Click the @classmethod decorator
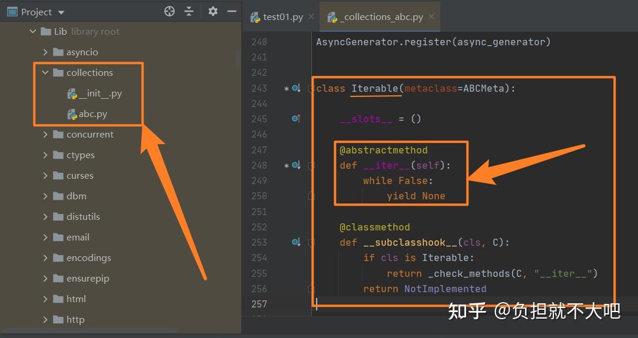This screenshot has height=338, width=638. pyautogui.click(x=375, y=227)
